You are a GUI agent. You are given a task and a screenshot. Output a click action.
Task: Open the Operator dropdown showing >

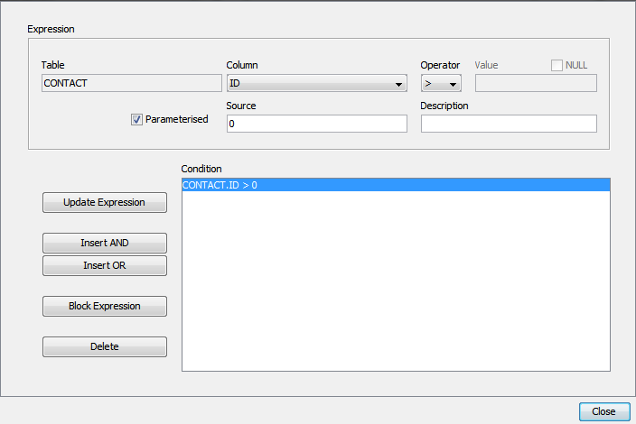[441, 84]
